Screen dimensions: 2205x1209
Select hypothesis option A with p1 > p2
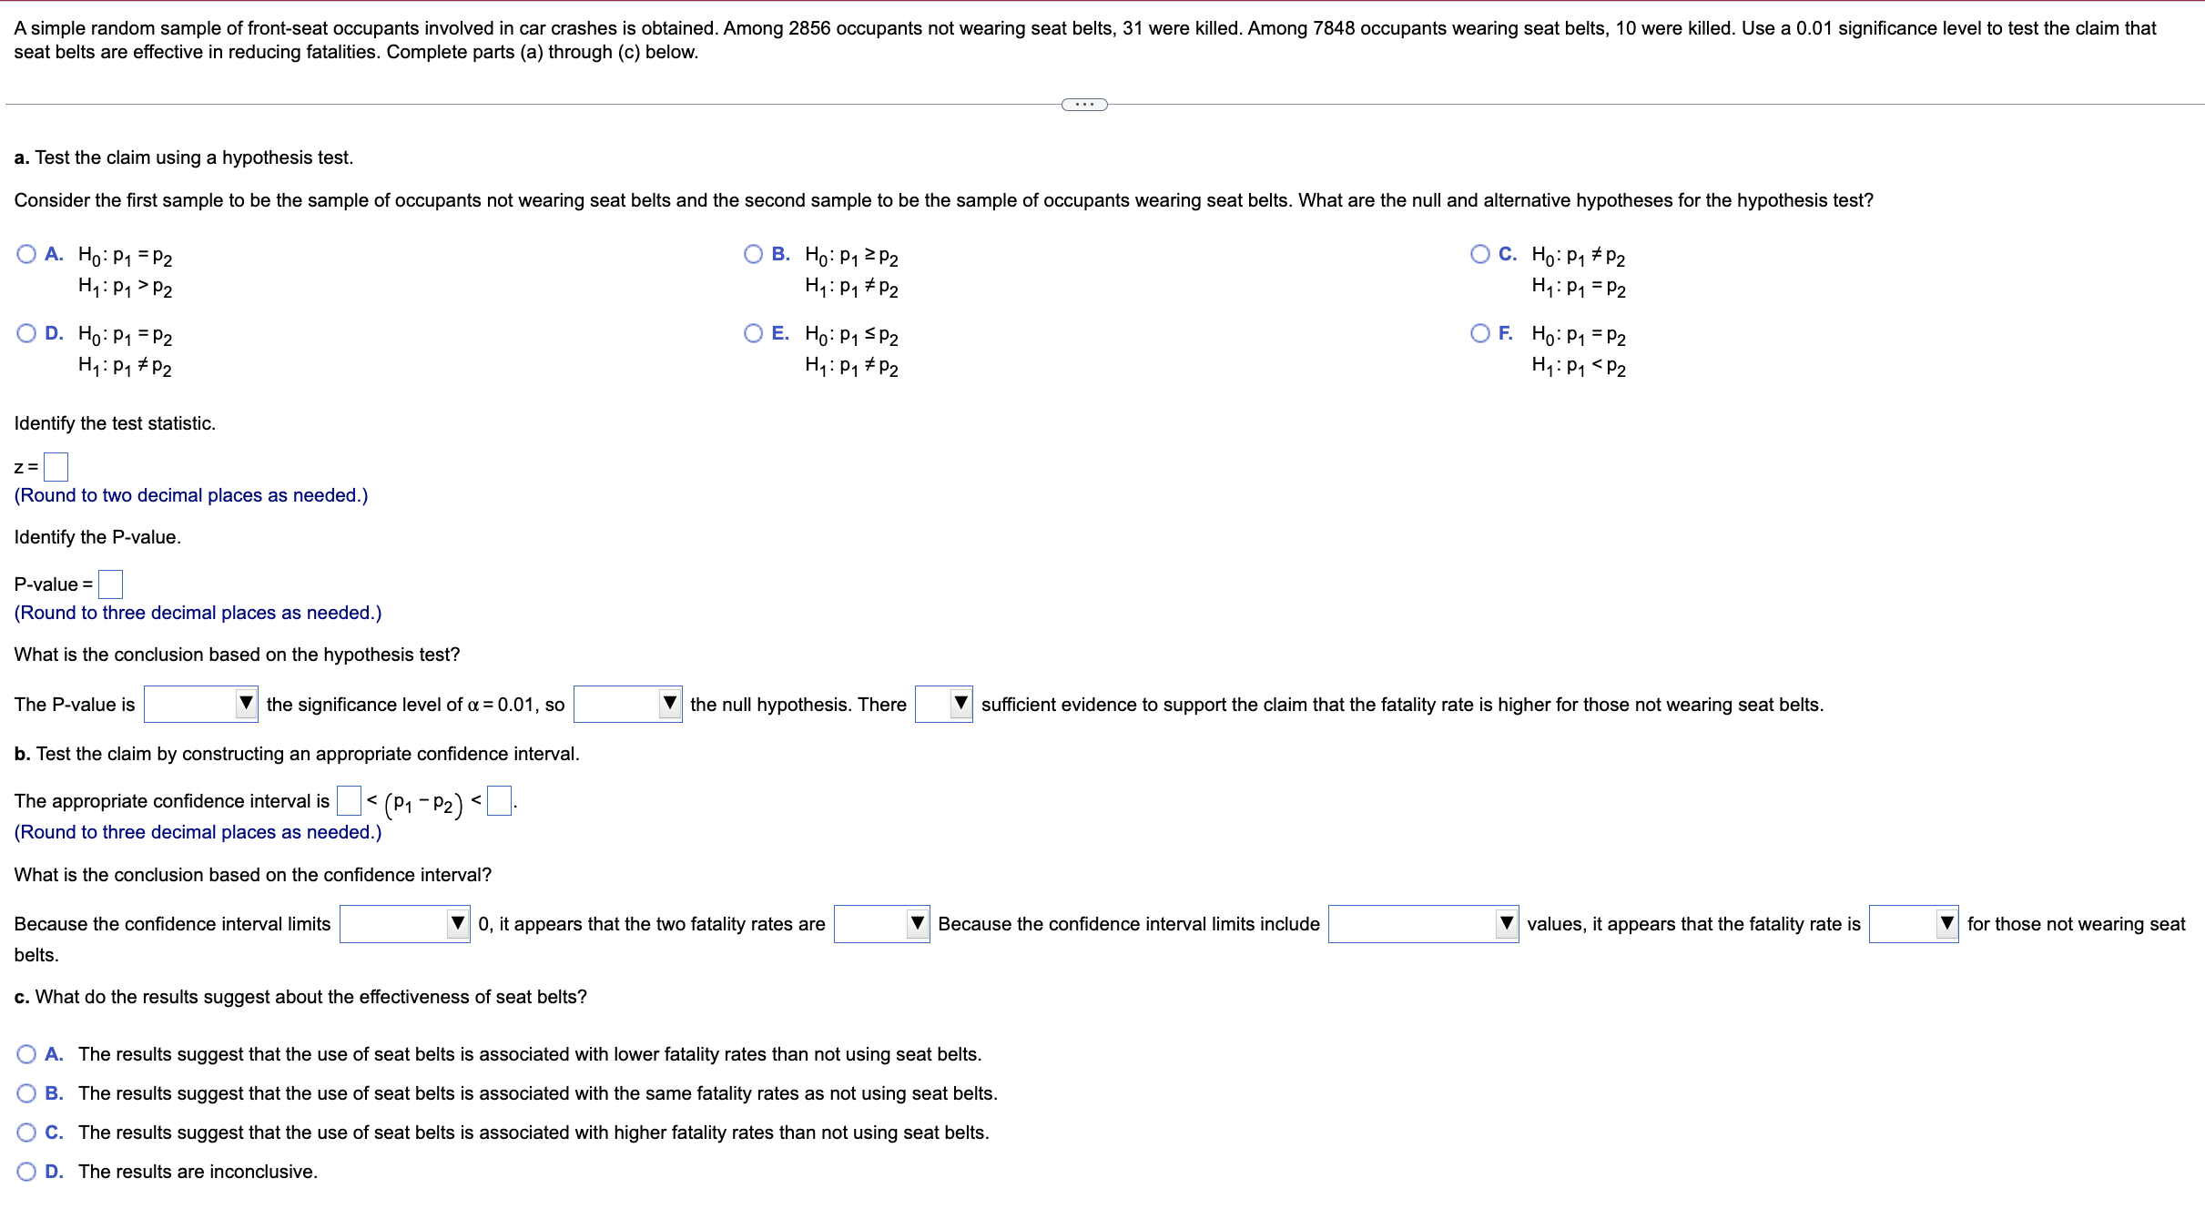(x=26, y=254)
